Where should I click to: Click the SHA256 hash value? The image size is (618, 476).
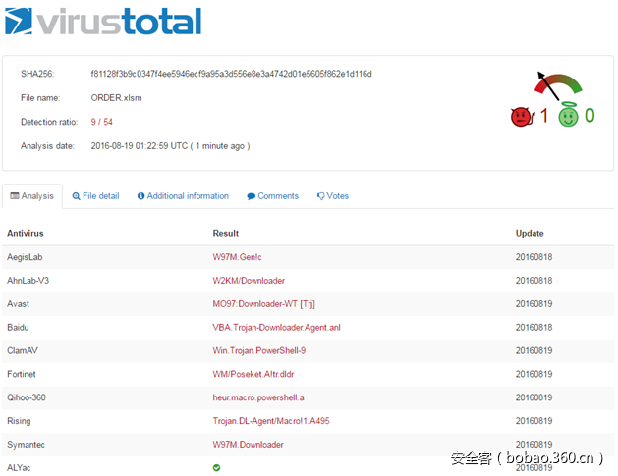(231, 74)
